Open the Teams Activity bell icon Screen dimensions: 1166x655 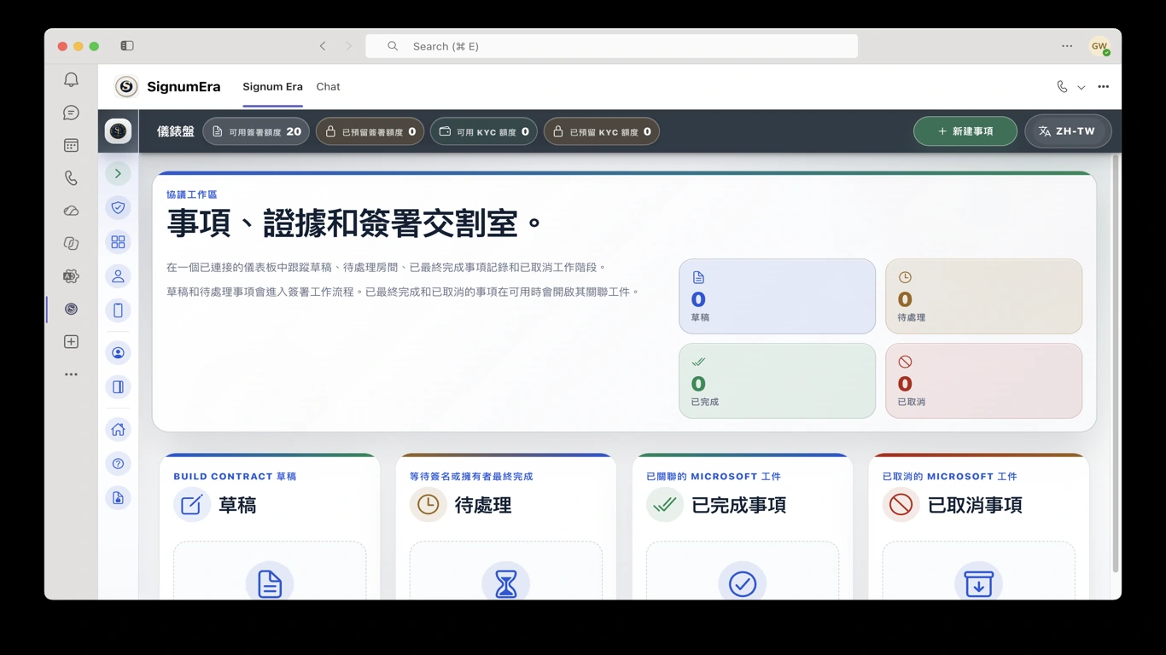(71, 80)
